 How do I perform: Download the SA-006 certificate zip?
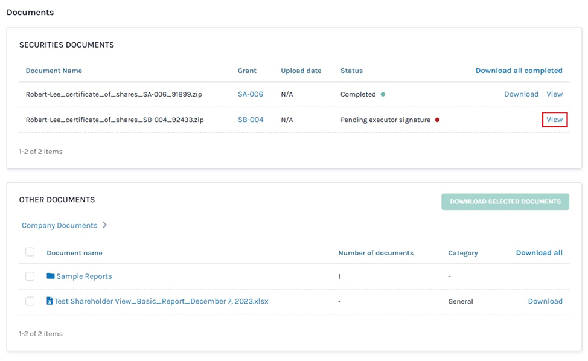tap(521, 94)
